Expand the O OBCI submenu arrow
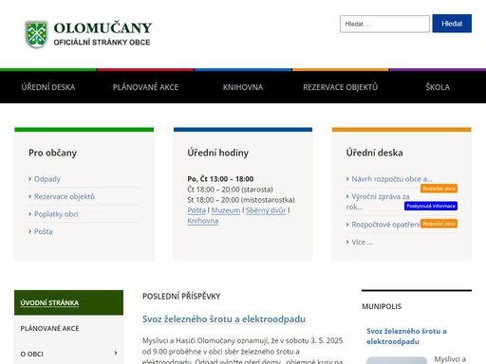This screenshot has height=364, width=486. pyautogui.click(x=116, y=353)
